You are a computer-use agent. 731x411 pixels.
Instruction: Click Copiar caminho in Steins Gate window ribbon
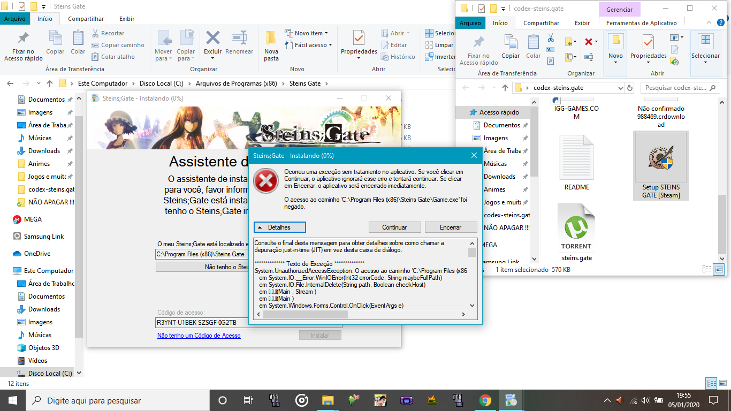pyautogui.click(x=118, y=45)
